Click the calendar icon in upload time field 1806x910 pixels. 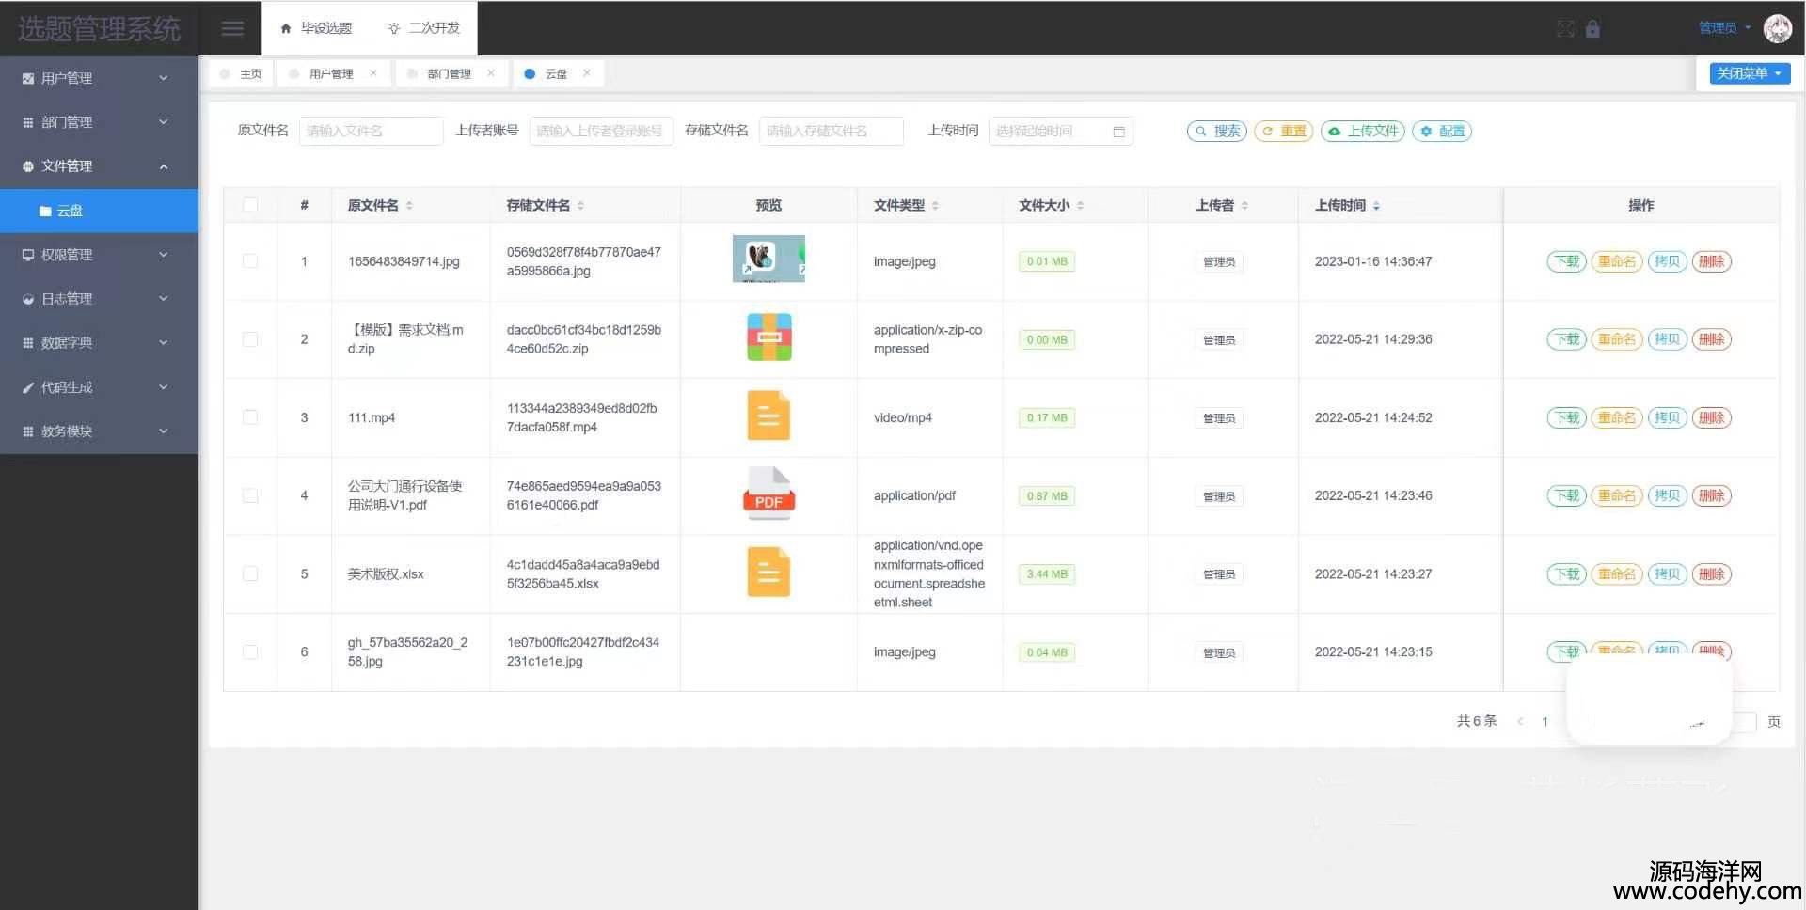pyautogui.click(x=1118, y=132)
